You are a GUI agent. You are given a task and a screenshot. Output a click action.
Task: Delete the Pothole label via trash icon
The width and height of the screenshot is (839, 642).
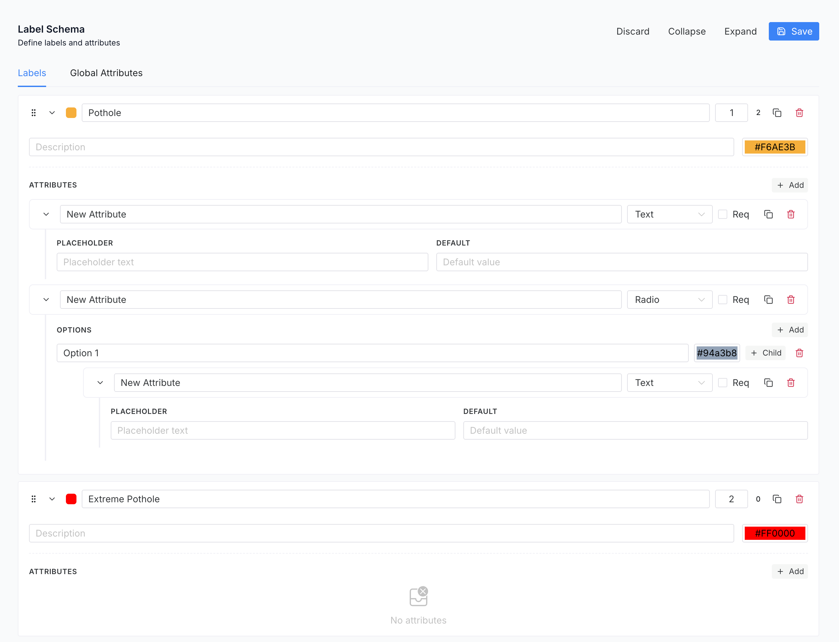click(799, 113)
